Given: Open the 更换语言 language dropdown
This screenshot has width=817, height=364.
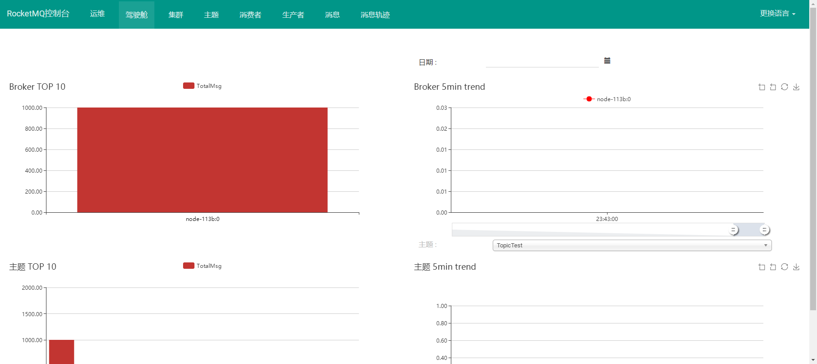Looking at the screenshot, I should [x=777, y=14].
